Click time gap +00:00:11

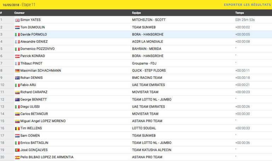coord(242,70)
